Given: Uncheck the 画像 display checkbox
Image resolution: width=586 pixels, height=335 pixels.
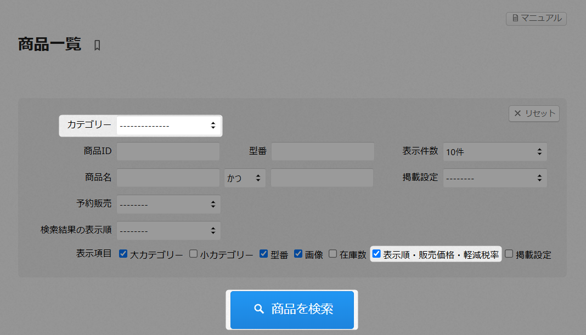Looking at the screenshot, I should (298, 254).
